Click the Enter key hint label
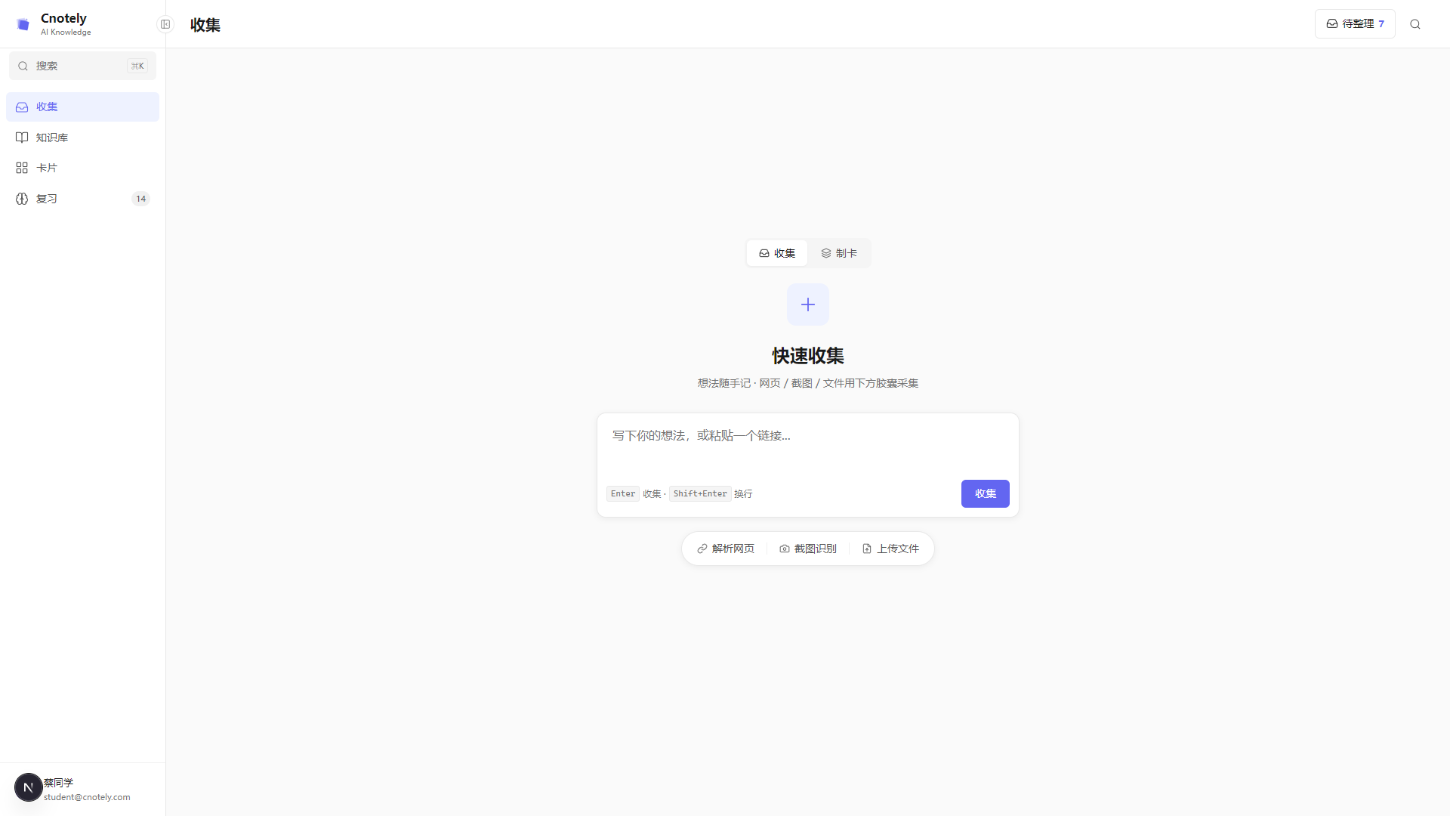 (623, 493)
